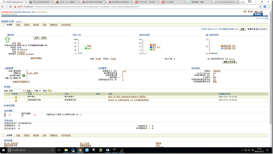Click the SQL response time percentage 117.18

click(232, 59)
